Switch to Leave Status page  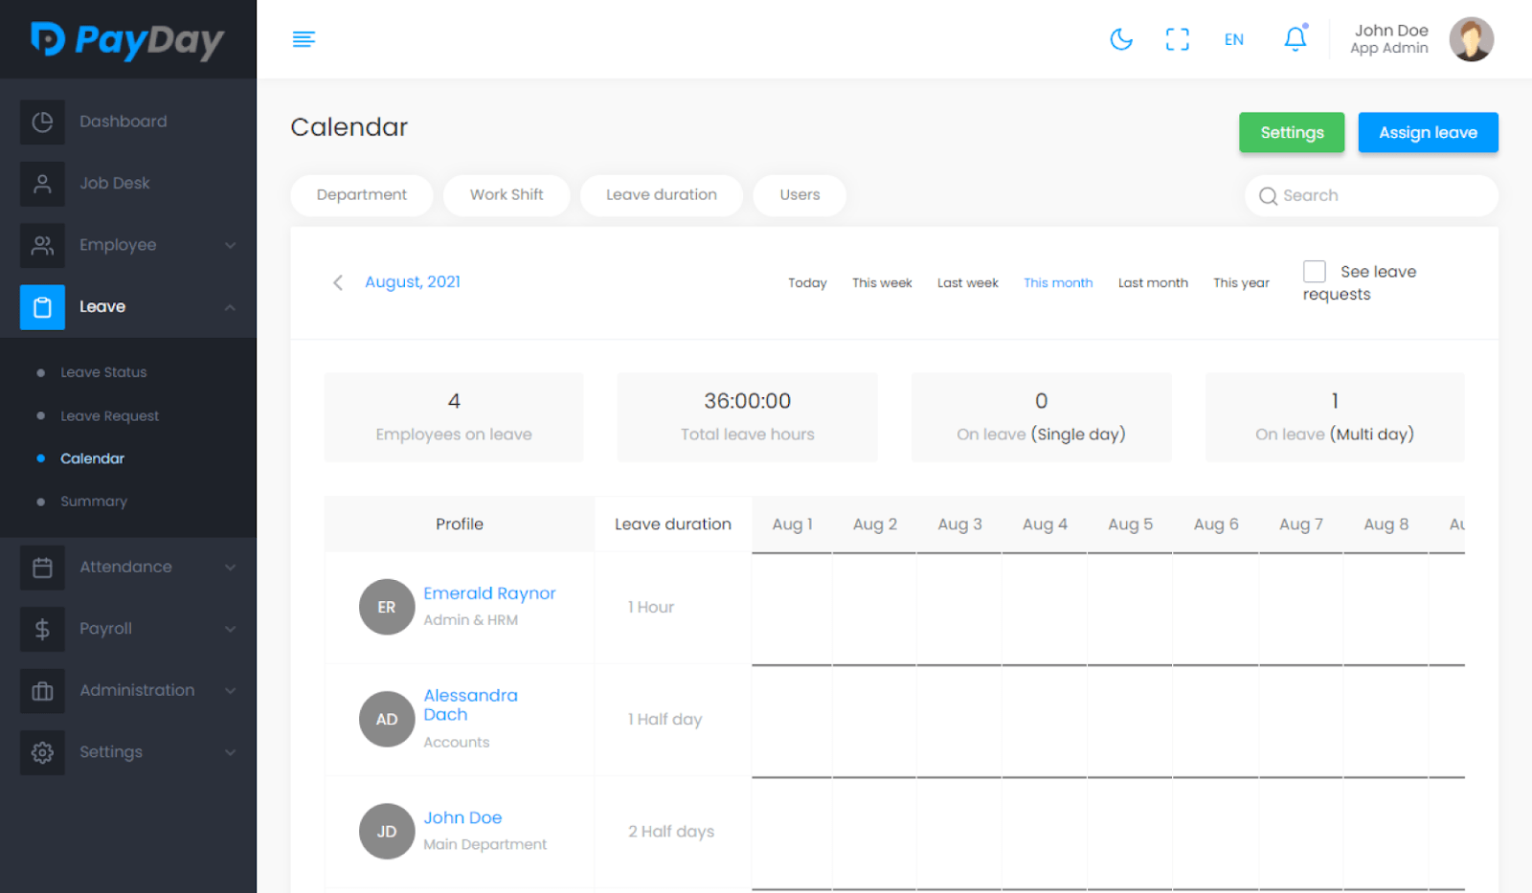point(103,371)
